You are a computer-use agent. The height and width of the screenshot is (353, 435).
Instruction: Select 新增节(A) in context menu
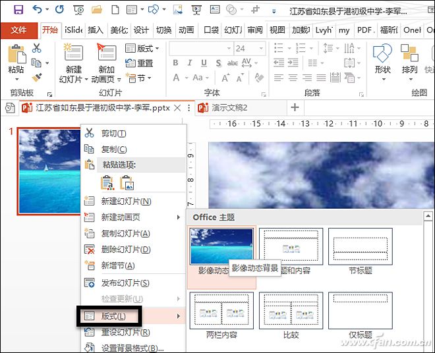[133, 265]
